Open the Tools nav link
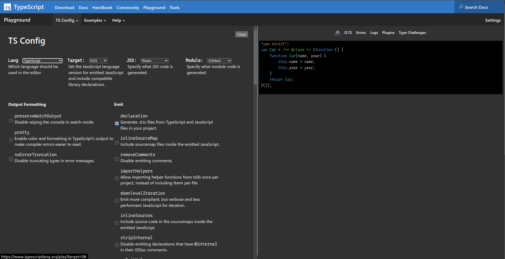The image size is (505, 259). click(174, 7)
